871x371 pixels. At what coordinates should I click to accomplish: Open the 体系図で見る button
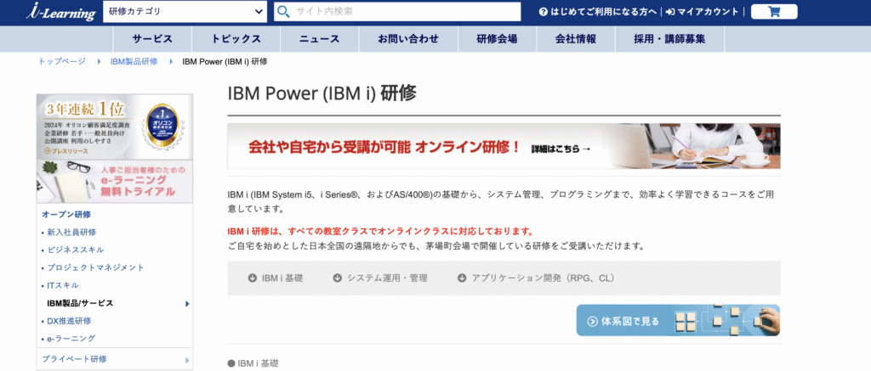[x=678, y=320]
